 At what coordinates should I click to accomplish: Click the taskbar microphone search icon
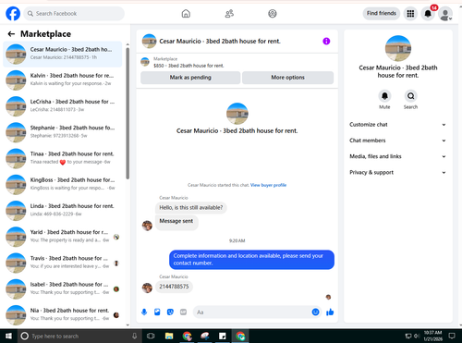pos(134,336)
